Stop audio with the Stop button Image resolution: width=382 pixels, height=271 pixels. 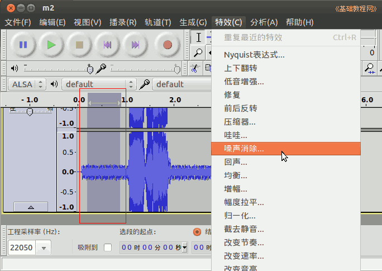[80, 45]
